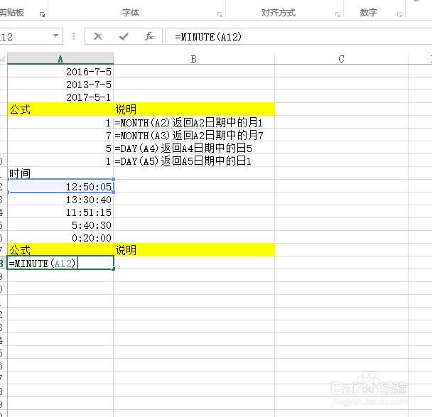432x417 pixels.
Task: Confirm formula with the checkmark button
Action: [124, 36]
